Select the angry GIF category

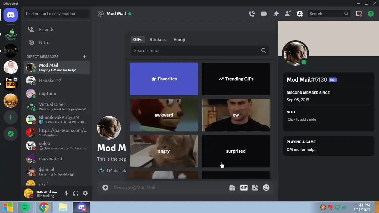click(164, 151)
